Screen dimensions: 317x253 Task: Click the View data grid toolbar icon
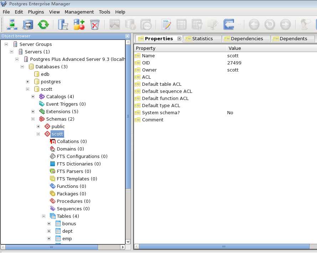pyautogui.click(x=181, y=25)
